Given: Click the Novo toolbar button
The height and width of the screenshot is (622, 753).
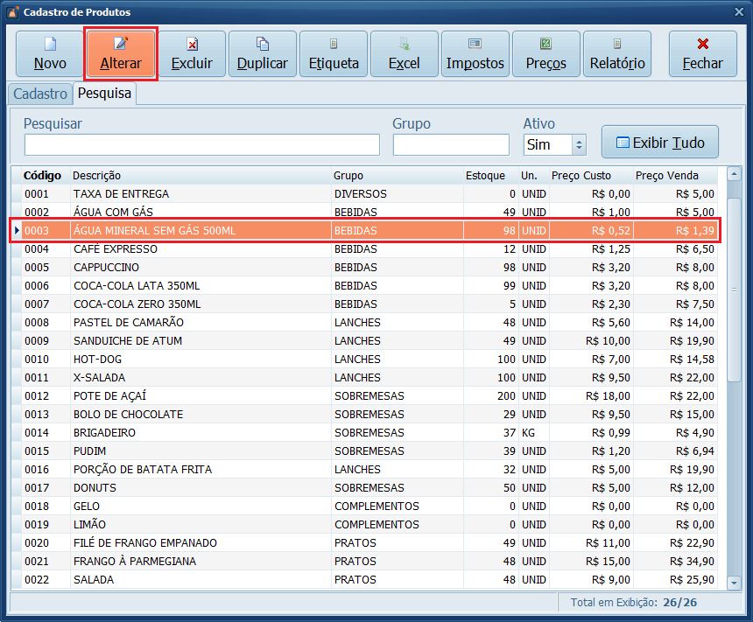Looking at the screenshot, I should pyautogui.click(x=50, y=54).
